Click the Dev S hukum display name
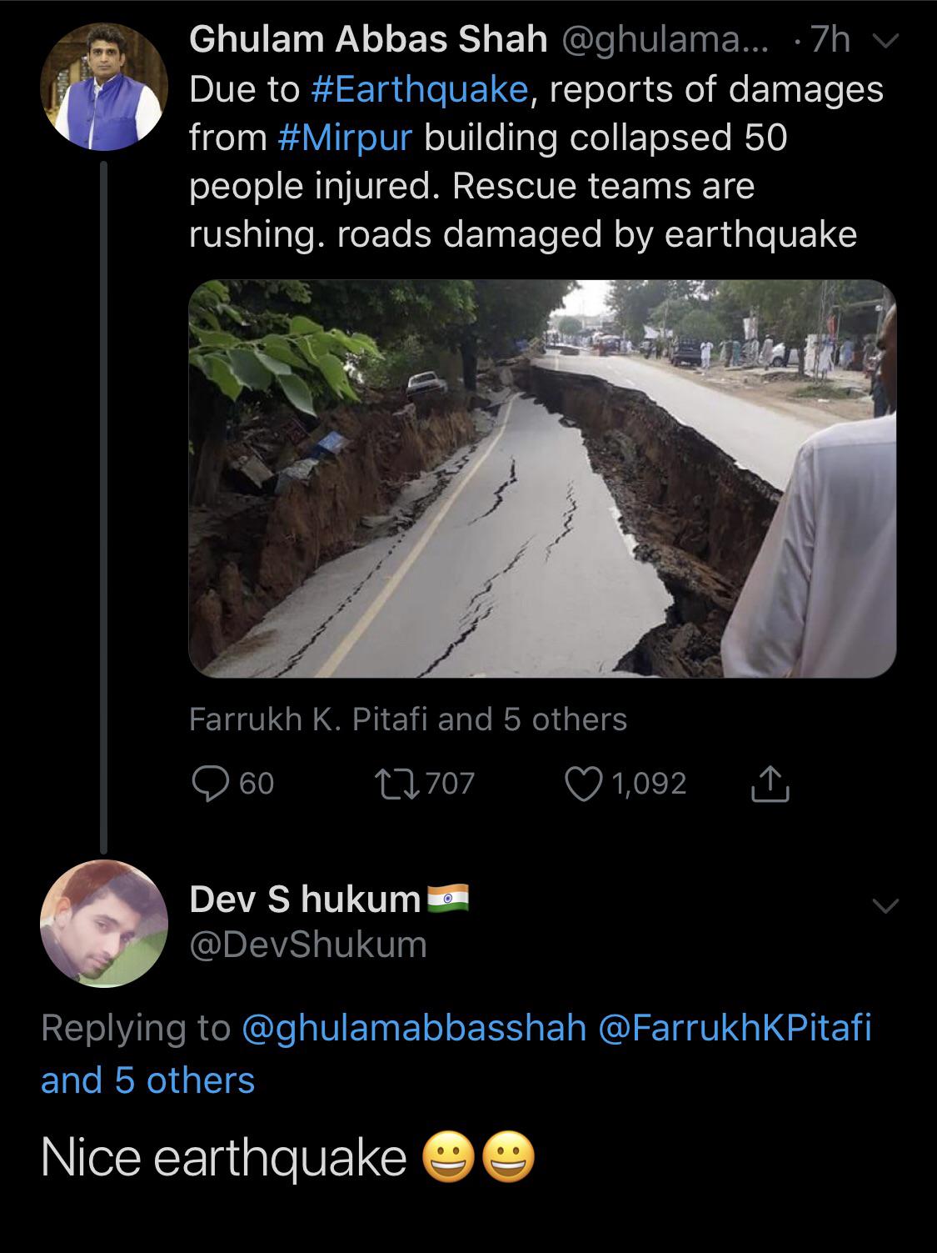This screenshot has height=1253, width=937. coord(305,899)
